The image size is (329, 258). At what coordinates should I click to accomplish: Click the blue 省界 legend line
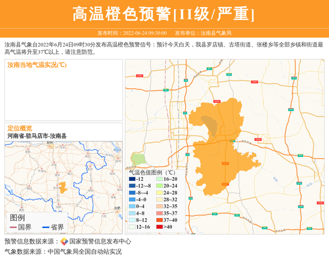point(45,227)
